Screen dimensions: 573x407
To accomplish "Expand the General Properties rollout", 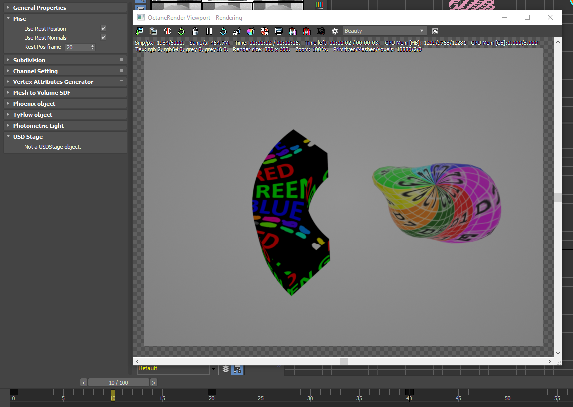I will (x=65, y=7).
